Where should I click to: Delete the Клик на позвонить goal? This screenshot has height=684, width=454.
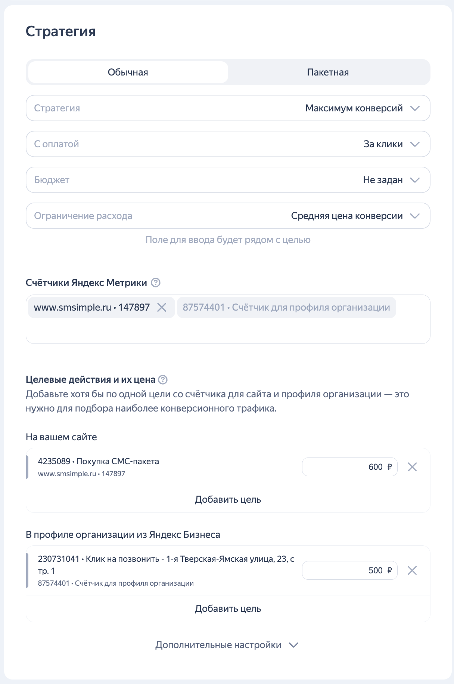click(x=412, y=570)
